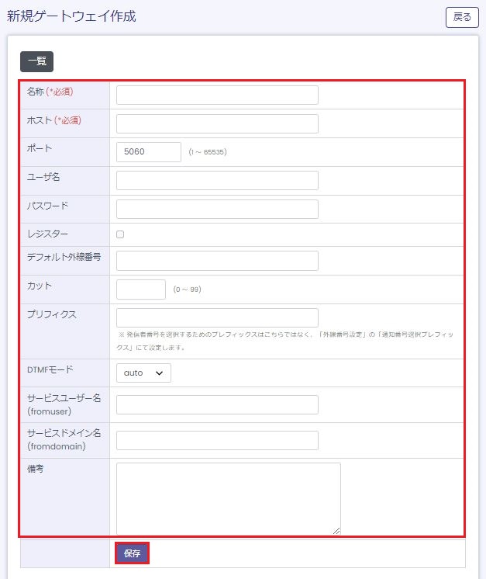486x579 pixels.
Task: Grab the 備考 textarea resize handle
Action: 337,531
